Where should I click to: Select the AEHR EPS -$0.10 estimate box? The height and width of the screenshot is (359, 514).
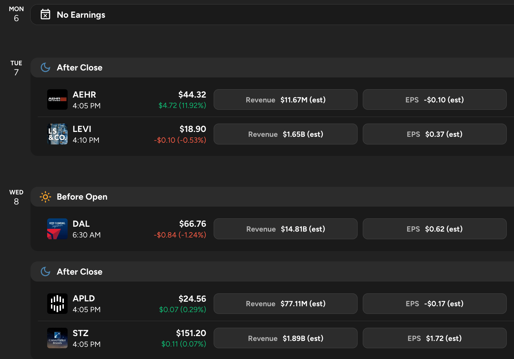(x=435, y=100)
